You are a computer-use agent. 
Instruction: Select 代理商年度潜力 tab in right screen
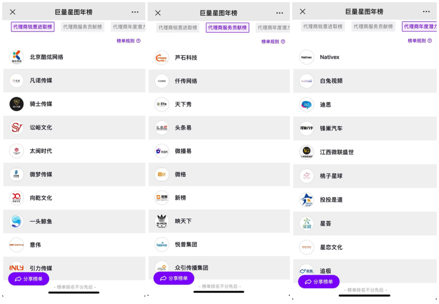(x=419, y=26)
